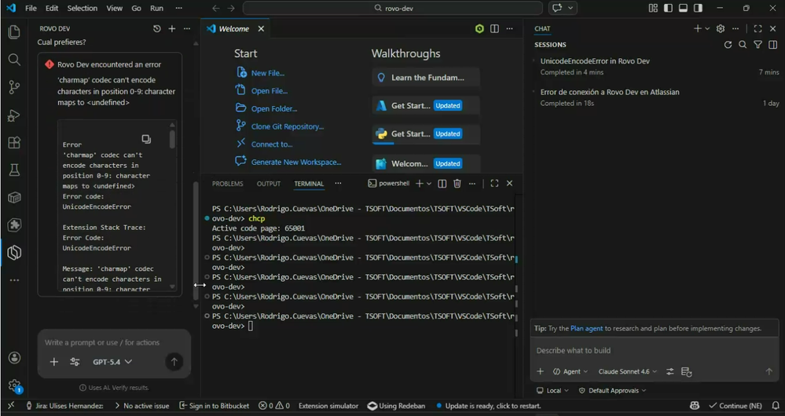Open Chat panel settings gear

[721, 29]
